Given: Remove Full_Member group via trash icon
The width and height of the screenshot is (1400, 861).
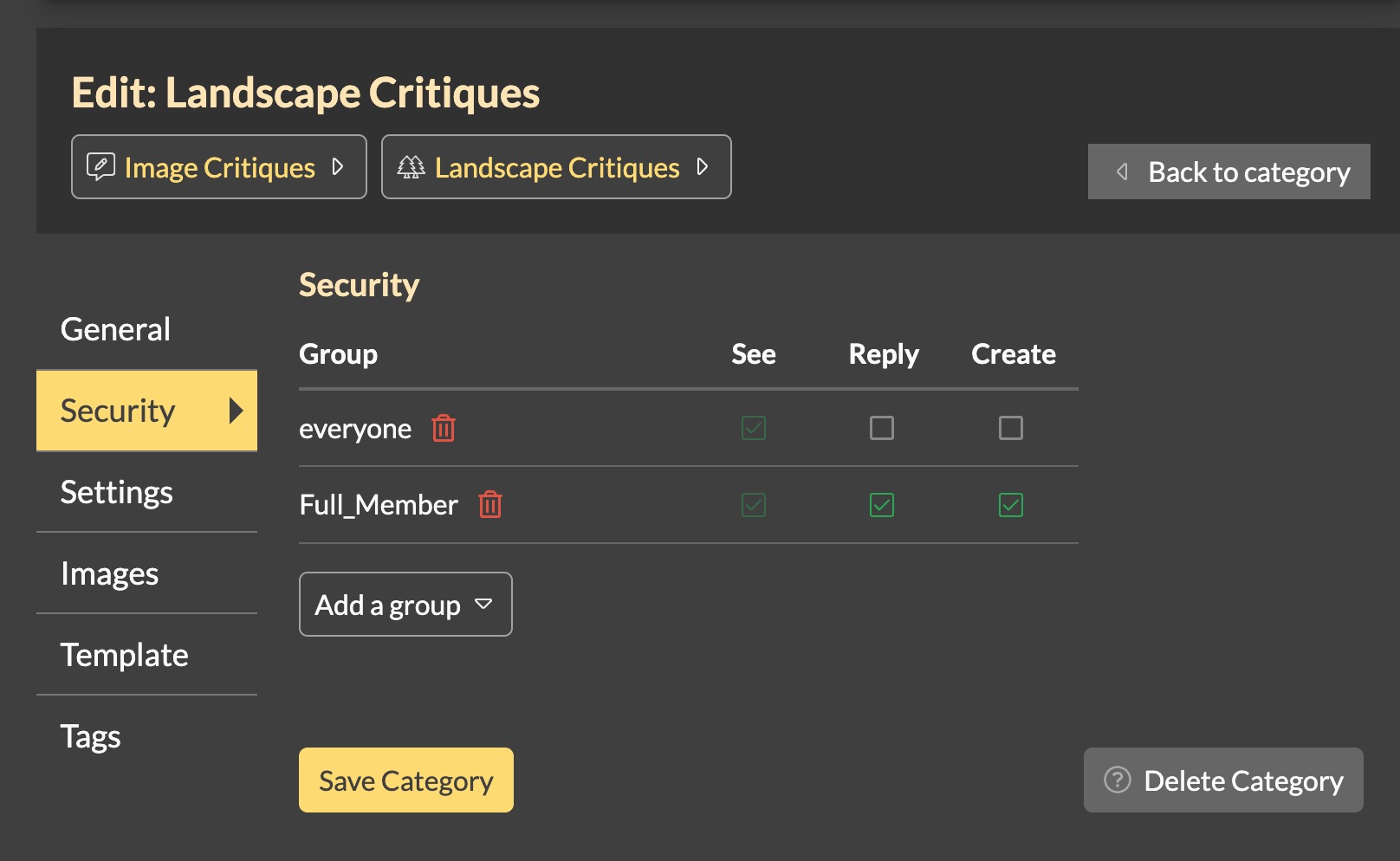Looking at the screenshot, I should click(x=490, y=504).
